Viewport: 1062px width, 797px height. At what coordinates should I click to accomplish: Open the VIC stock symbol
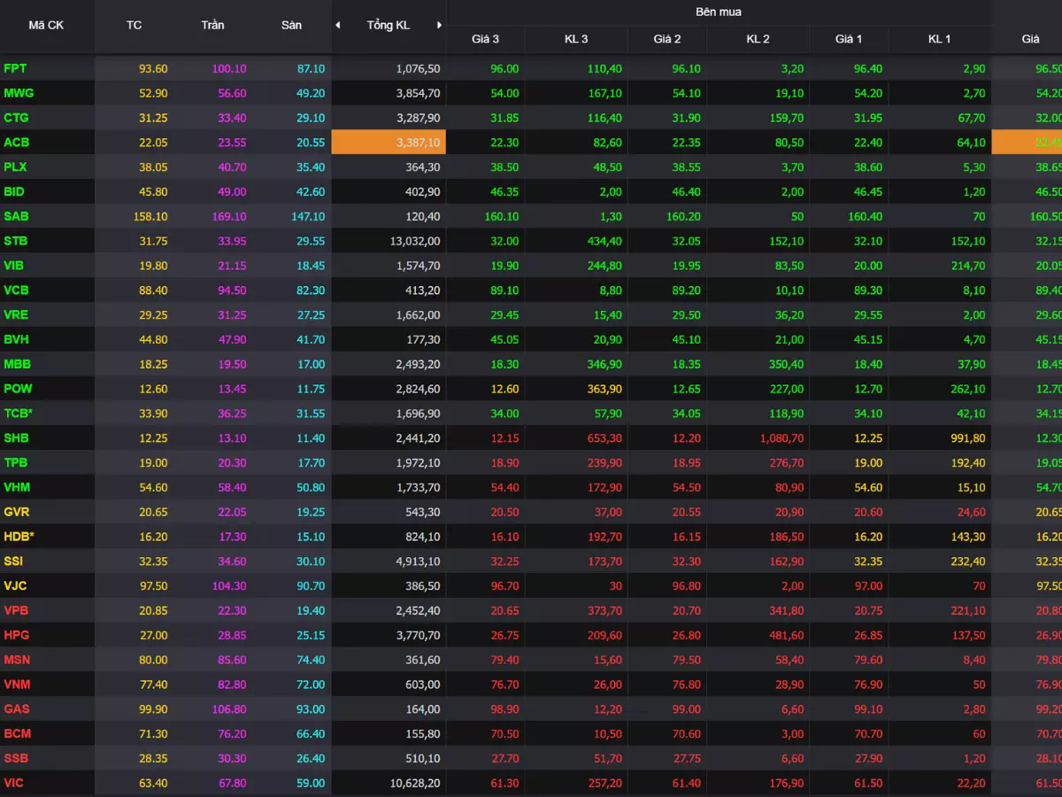[13, 782]
